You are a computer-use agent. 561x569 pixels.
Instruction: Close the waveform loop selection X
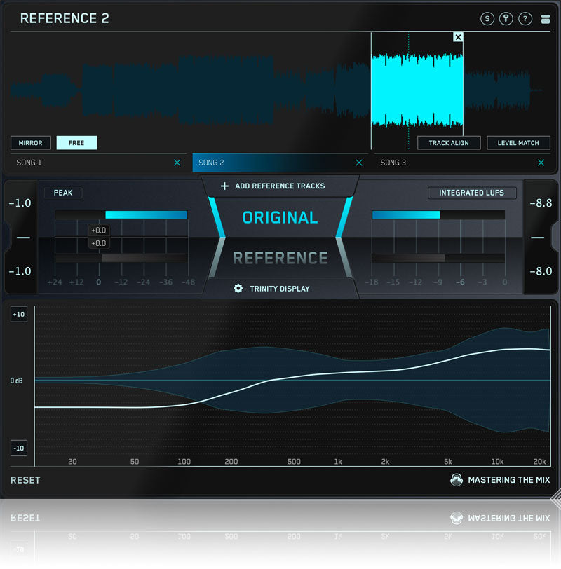(458, 37)
